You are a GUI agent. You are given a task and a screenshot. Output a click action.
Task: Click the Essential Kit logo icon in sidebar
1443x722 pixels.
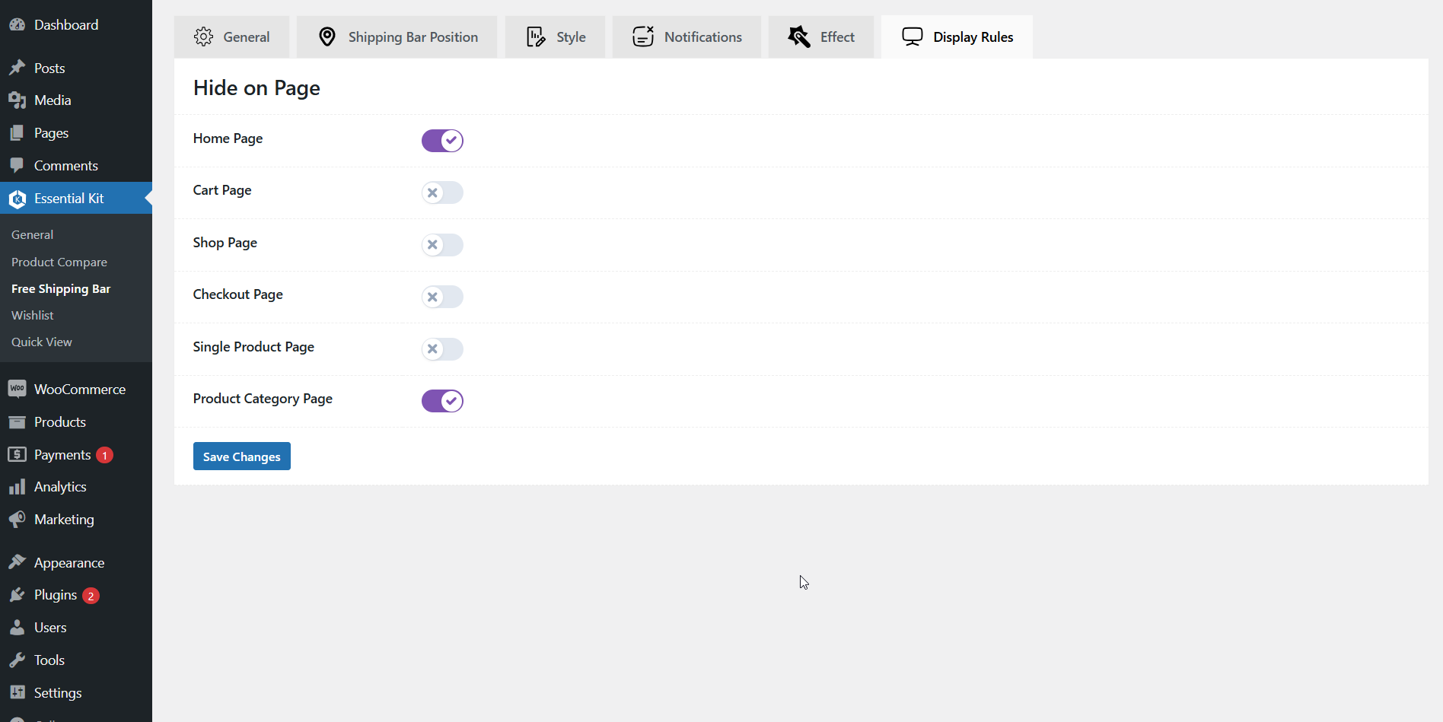tap(18, 199)
